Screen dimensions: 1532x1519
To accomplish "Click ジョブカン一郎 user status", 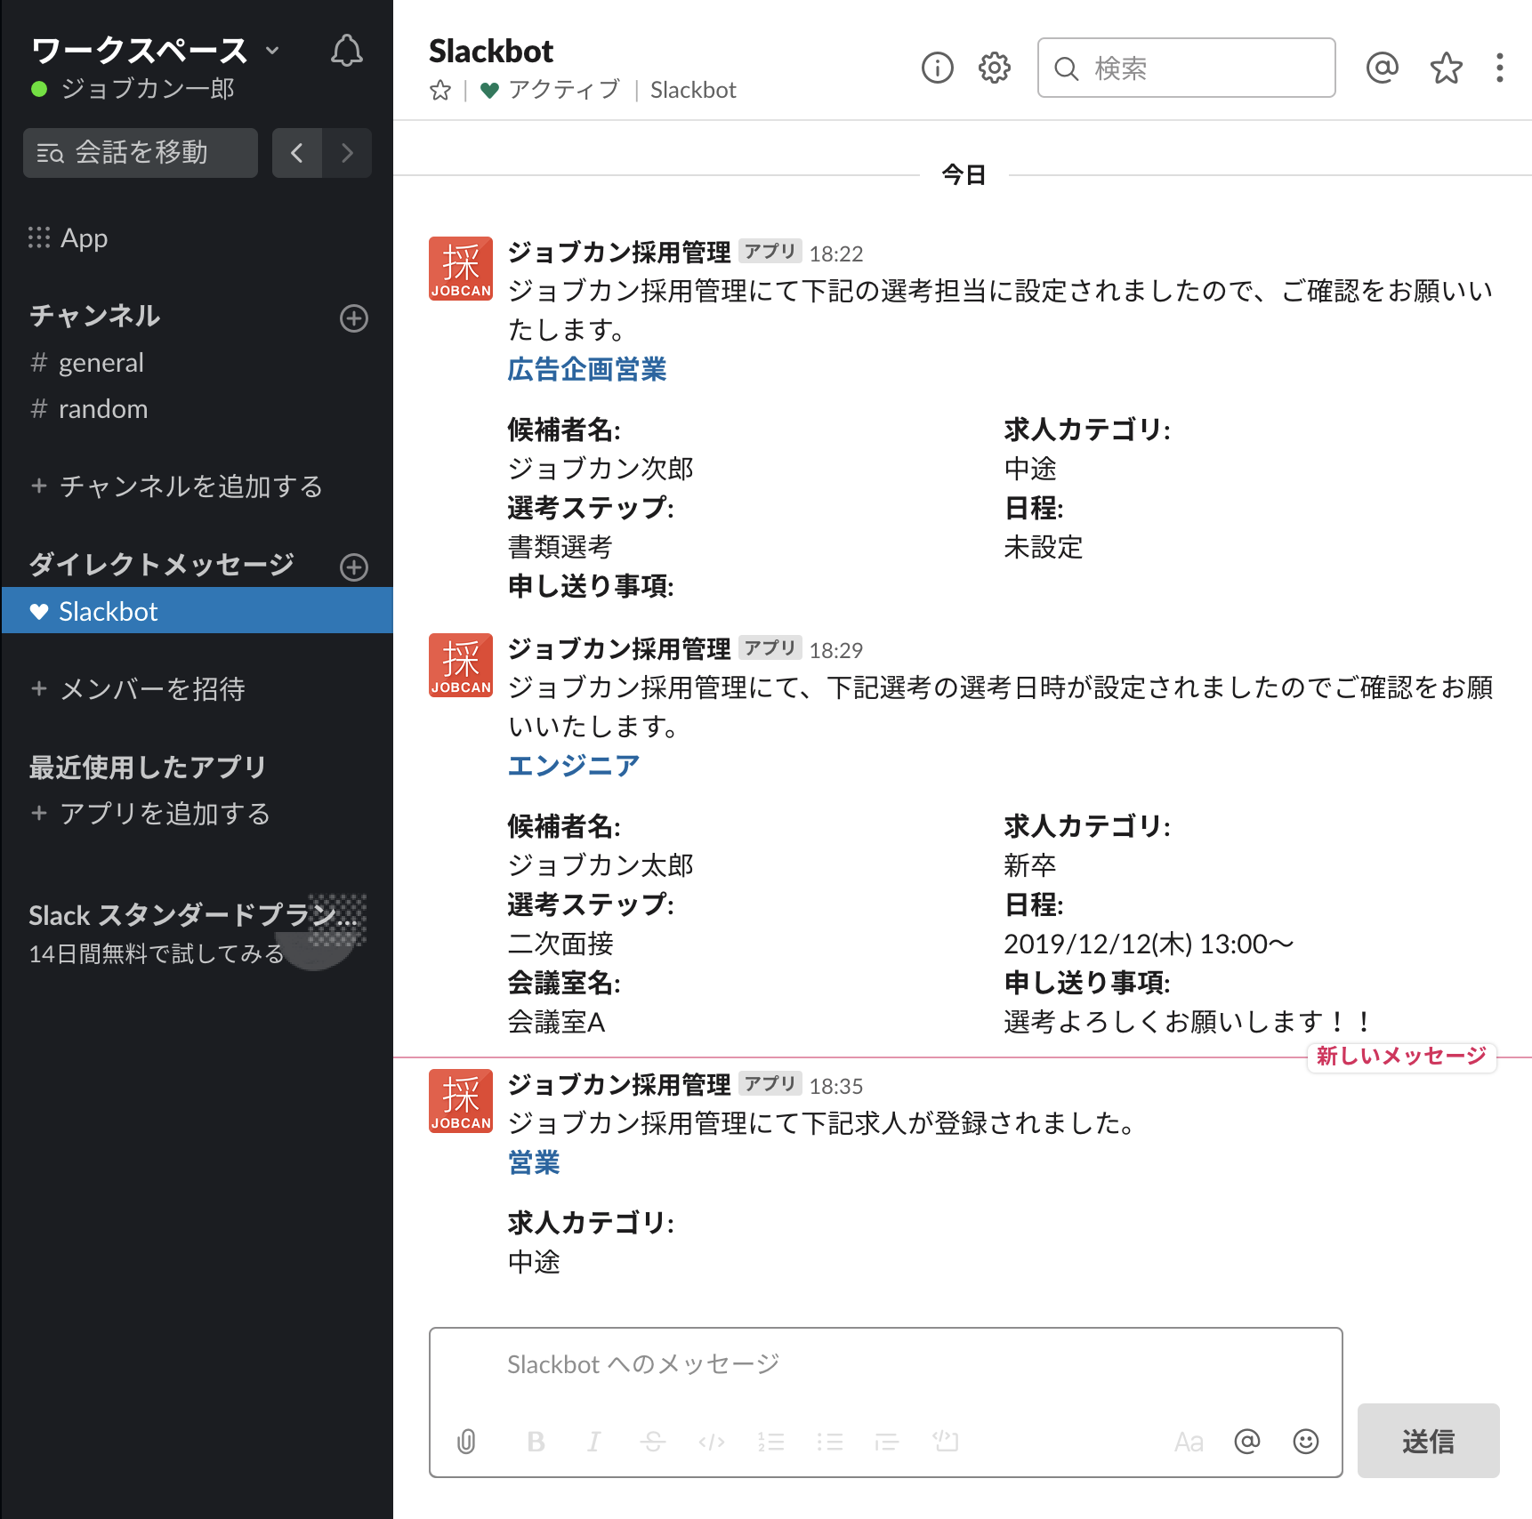I will pos(133,89).
